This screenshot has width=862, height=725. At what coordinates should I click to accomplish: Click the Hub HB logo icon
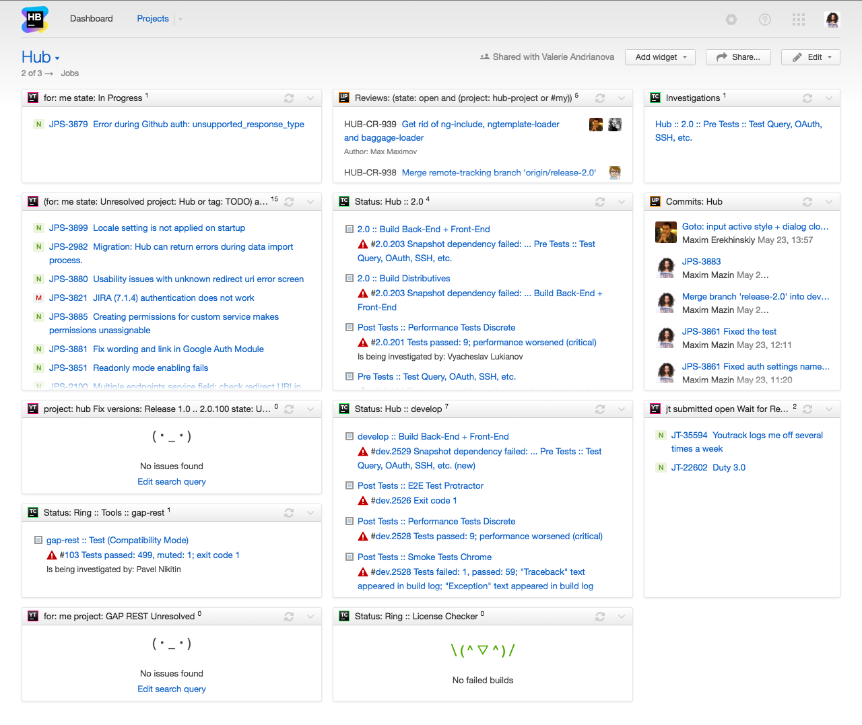(x=35, y=20)
